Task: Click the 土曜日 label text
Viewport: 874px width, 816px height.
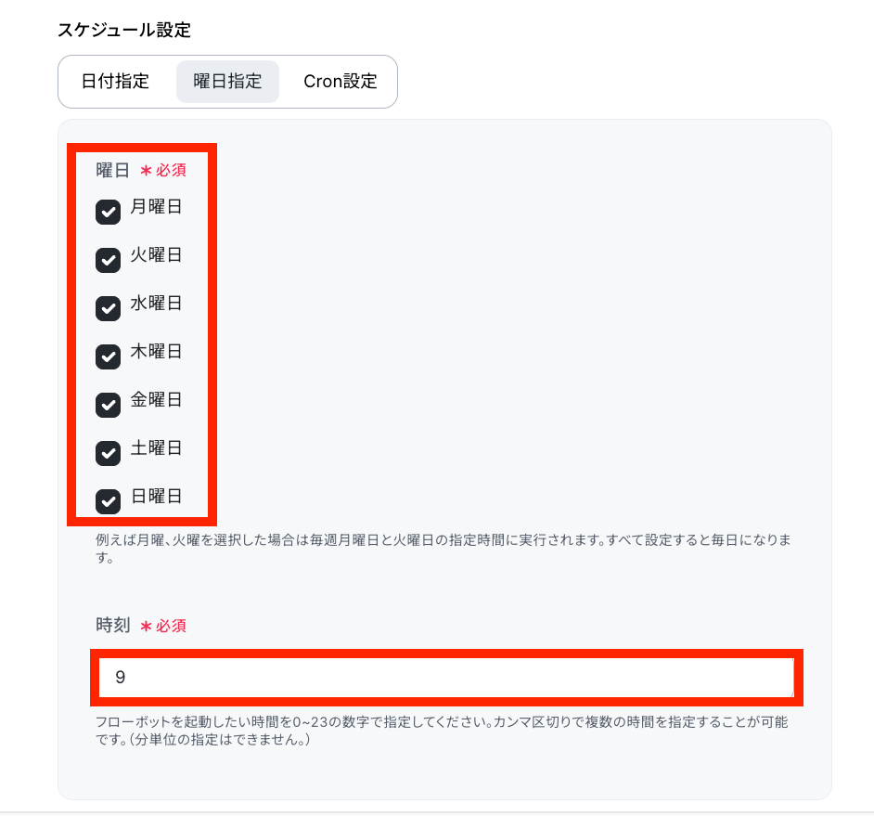Action: click(156, 447)
